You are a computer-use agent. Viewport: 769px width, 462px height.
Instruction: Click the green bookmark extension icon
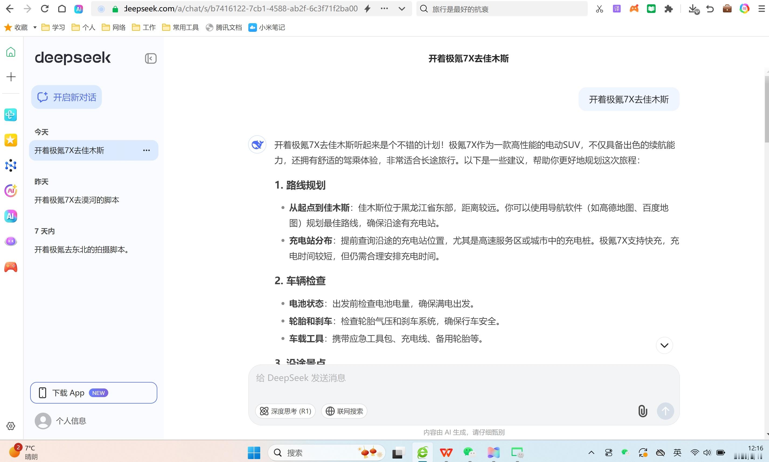click(651, 9)
